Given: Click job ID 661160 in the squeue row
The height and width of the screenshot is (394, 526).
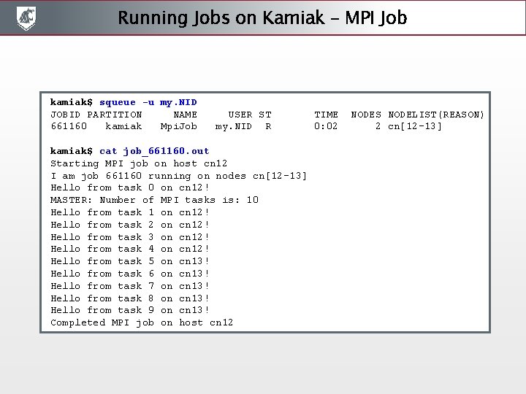Looking at the screenshot, I should point(69,126).
